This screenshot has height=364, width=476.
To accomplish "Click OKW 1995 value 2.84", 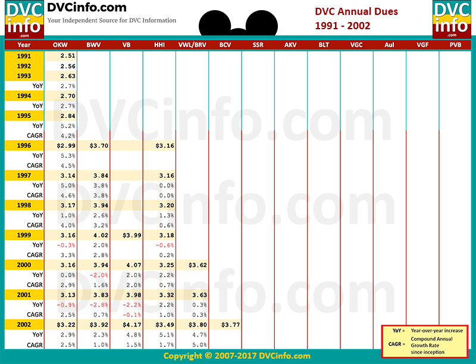I will pyautogui.click(x=68, y=116).
